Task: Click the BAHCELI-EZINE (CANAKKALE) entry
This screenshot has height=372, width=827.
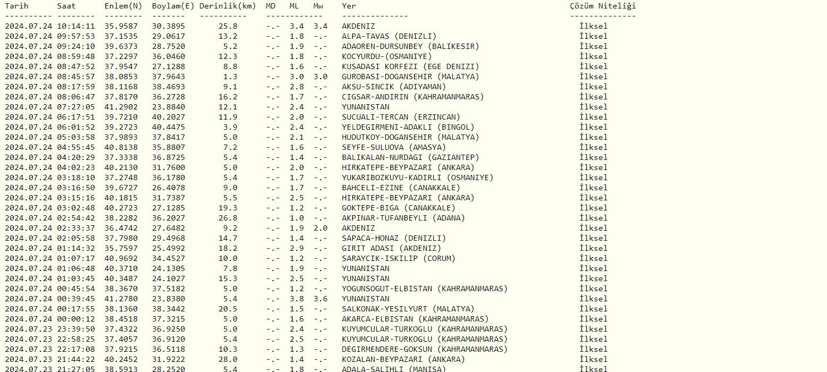Action: coord(401,188)
